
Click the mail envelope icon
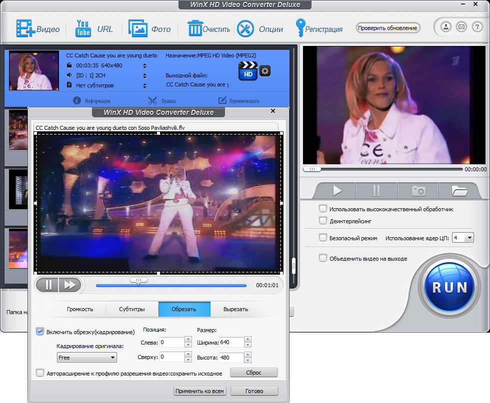[x=461, y=27]
